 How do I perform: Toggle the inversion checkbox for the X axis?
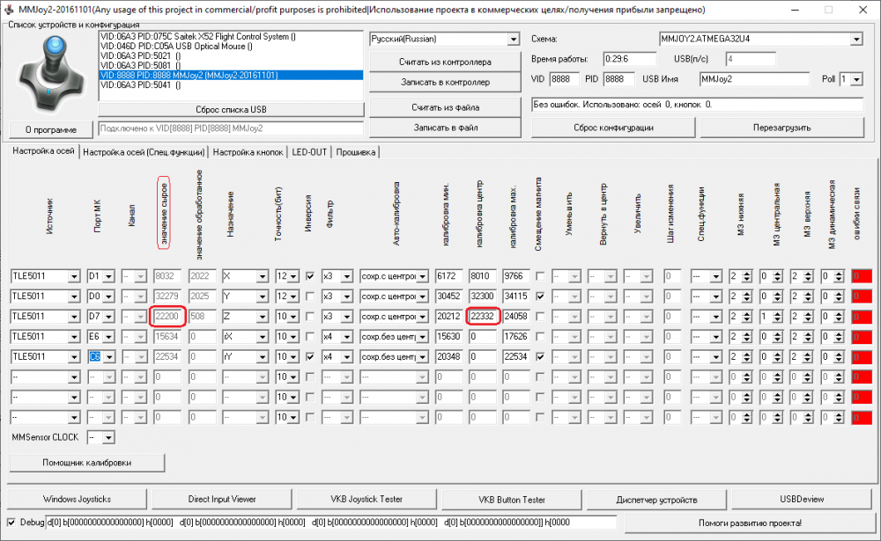(309, 275)
